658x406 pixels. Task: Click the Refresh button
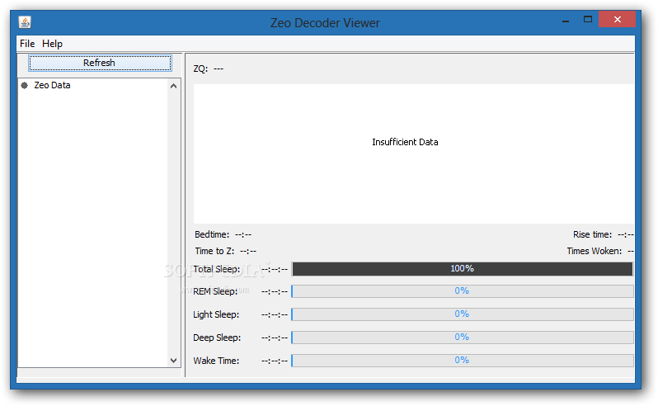(100, 63)
